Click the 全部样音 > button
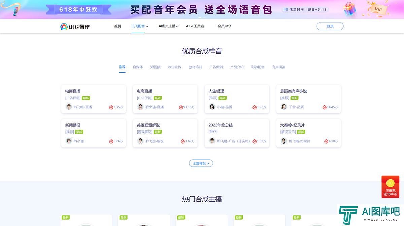404x226 pixels. coord(201,163)
